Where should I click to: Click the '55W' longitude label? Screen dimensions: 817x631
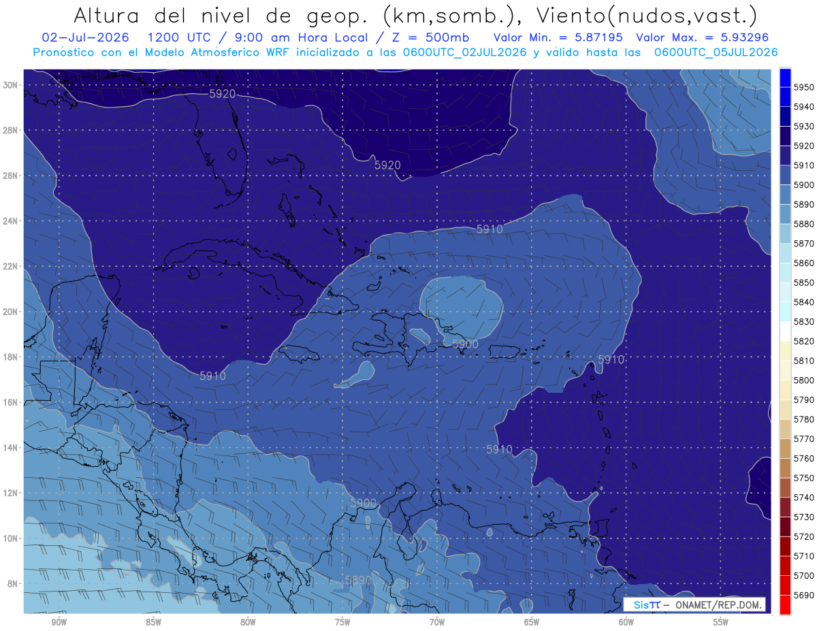pos(721,622)
